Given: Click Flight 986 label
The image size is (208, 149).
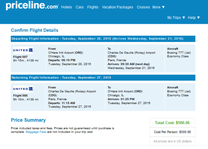Looking at the screenshot, I should point(20,96).
